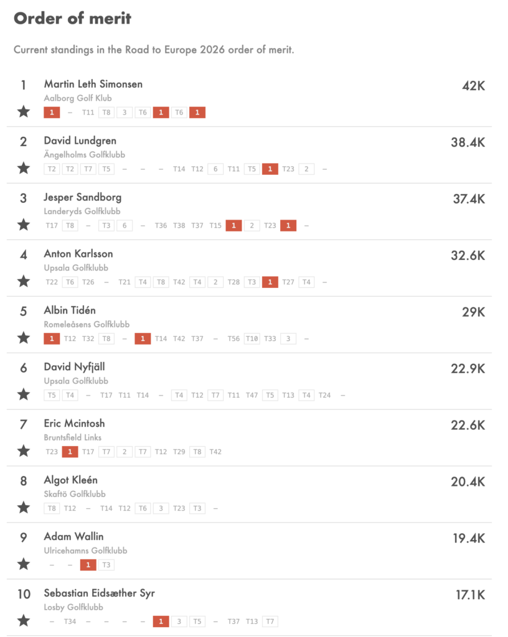Open Ulricehamns Golfklubb club label
The height and width of the screenshot is (637, 508).
click(85, 551)
